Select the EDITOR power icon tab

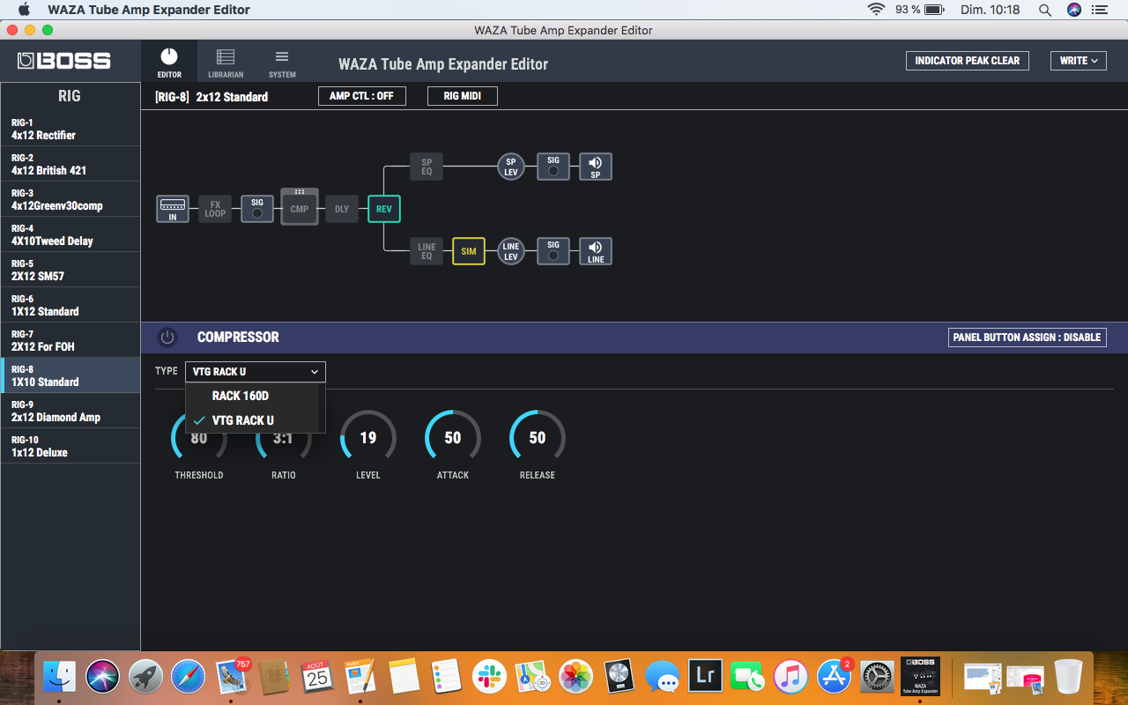168,61
